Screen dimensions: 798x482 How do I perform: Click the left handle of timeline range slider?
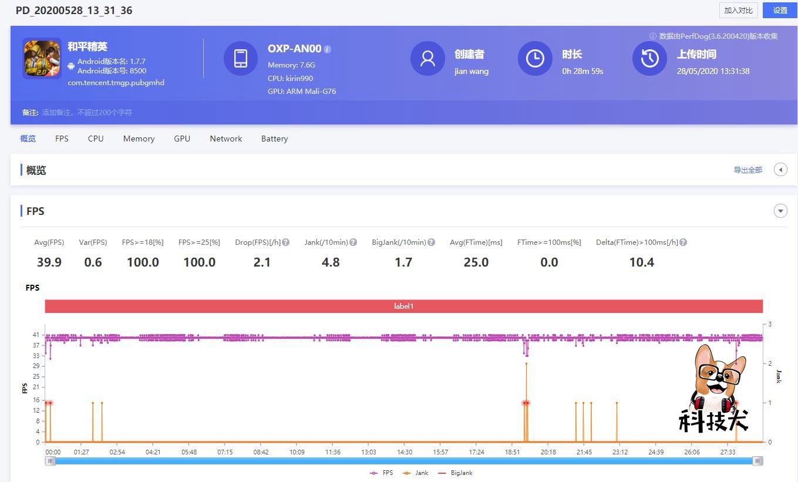click(51, 461)
